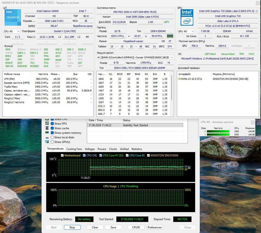Toggle the Stress FPU checkbox

click(x=52, y=124)
